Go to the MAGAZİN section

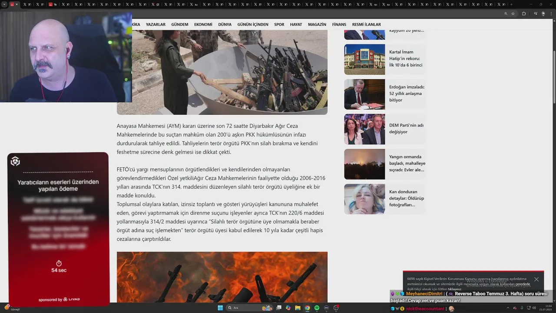coord(317,24)
